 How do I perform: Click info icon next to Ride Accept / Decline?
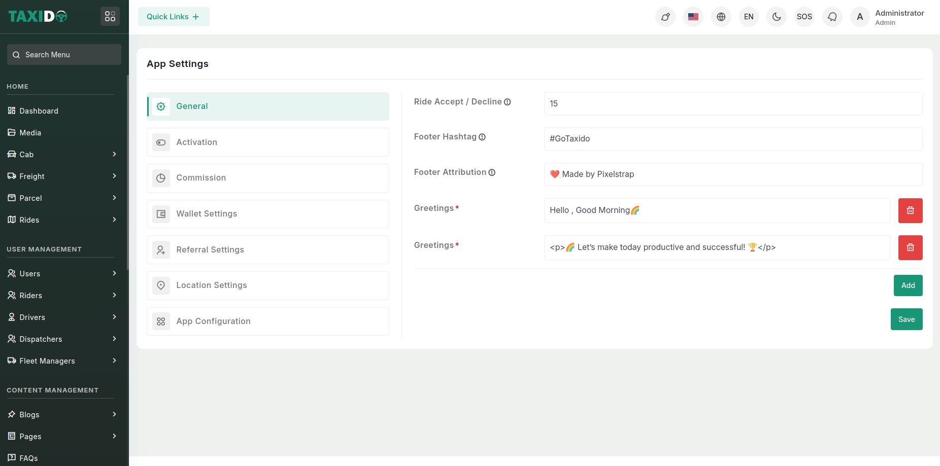507,102
